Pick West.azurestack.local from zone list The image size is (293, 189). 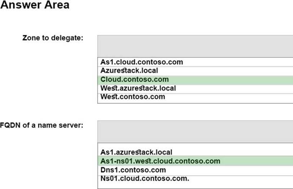[x=138, y=88]
